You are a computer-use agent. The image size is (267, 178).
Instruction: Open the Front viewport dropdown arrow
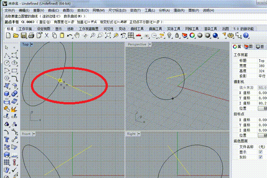(34, 134)
